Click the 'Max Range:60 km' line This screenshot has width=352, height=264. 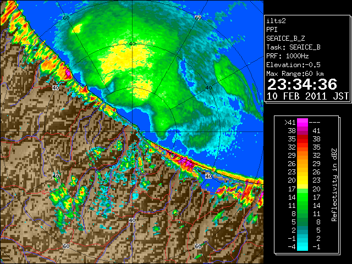pyautogui.click(x=295, y=74)
